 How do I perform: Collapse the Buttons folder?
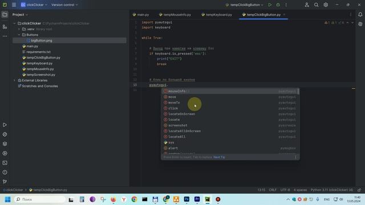[x=19, y=35]
